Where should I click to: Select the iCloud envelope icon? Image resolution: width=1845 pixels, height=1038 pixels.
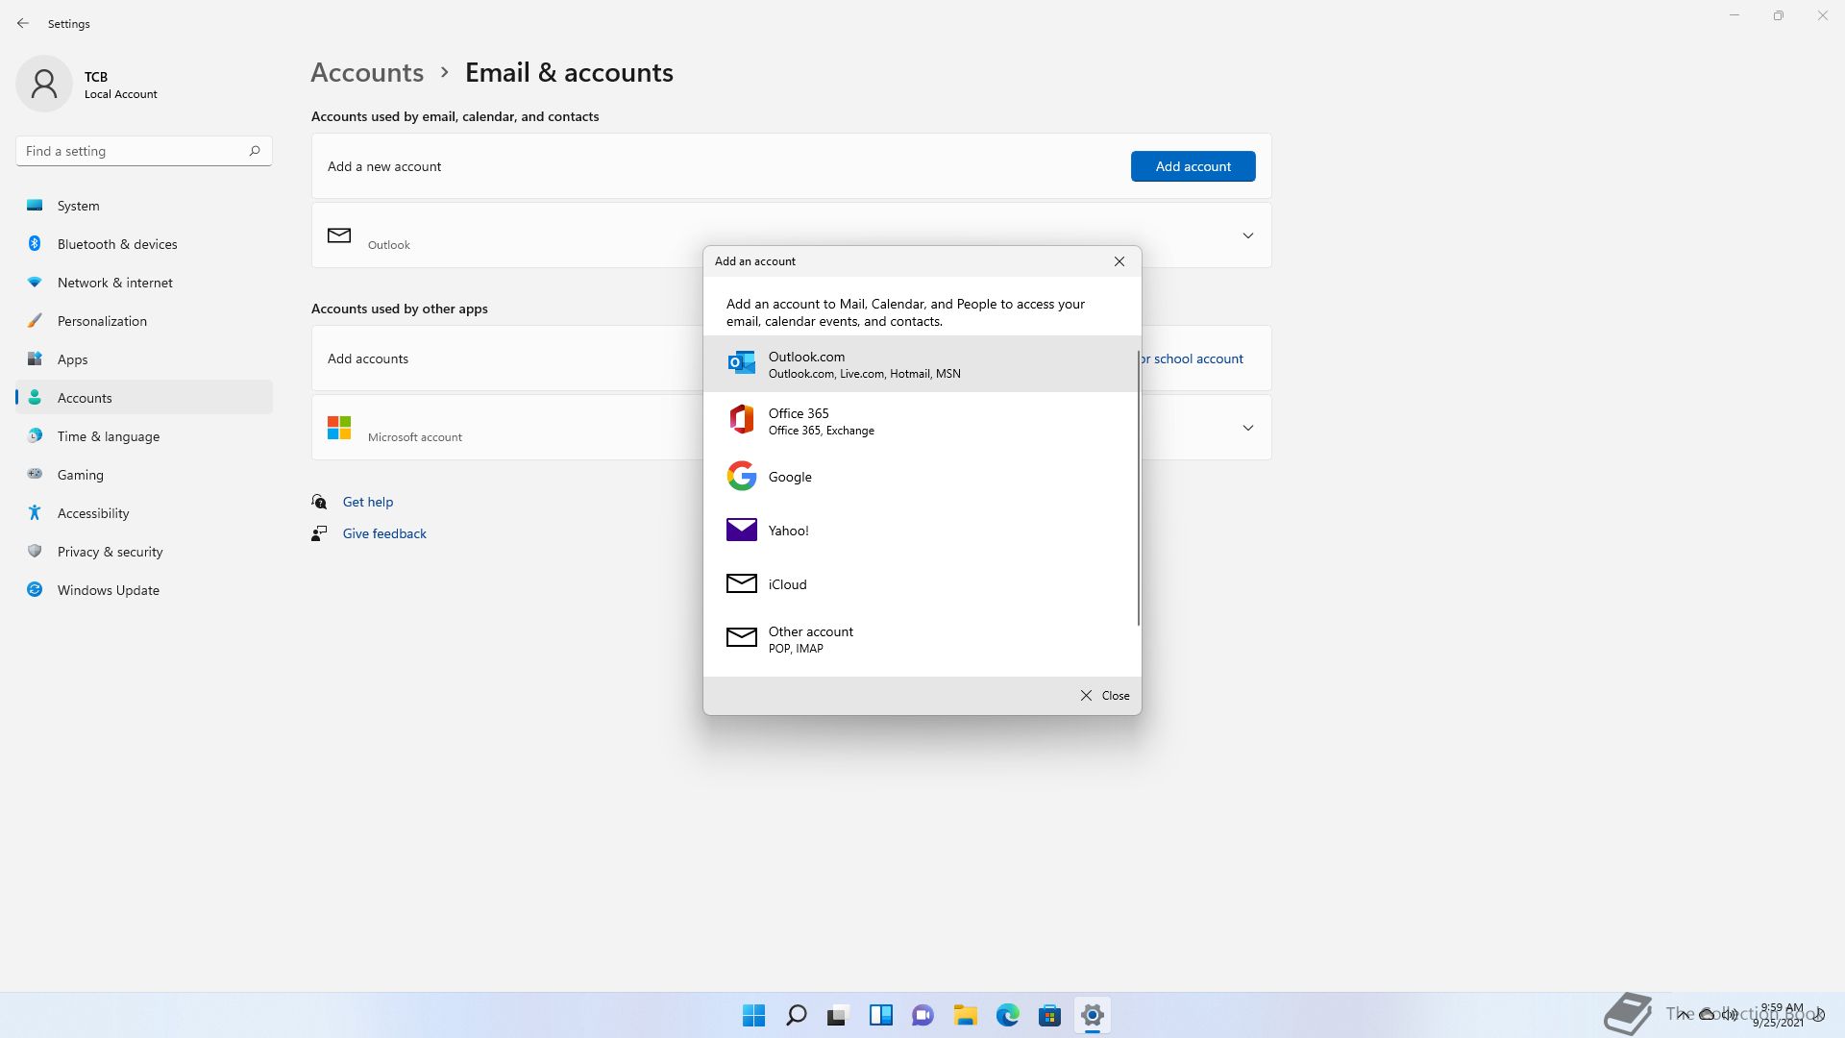[x=741, y=583]
